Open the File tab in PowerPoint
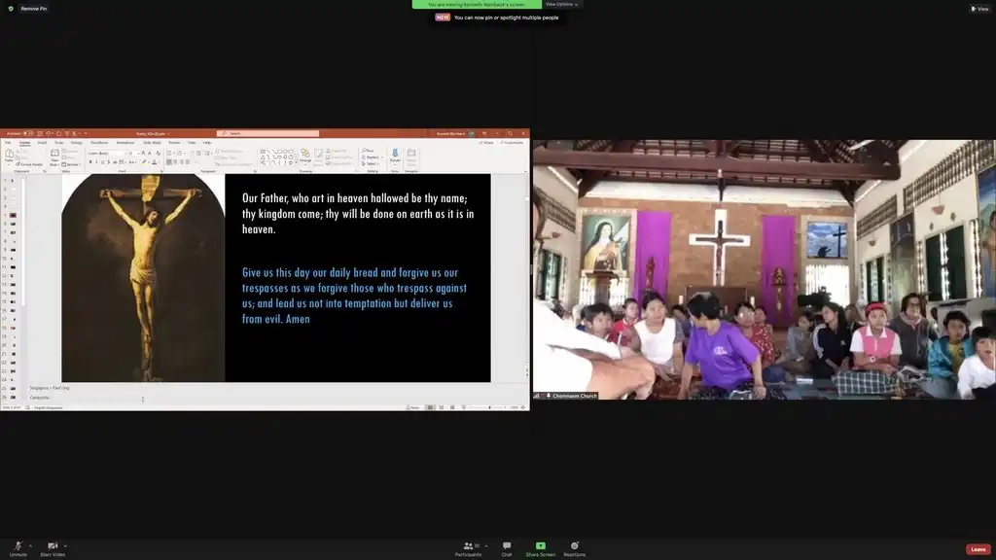Screen dimensions: 996x560 tap(8, 143)
